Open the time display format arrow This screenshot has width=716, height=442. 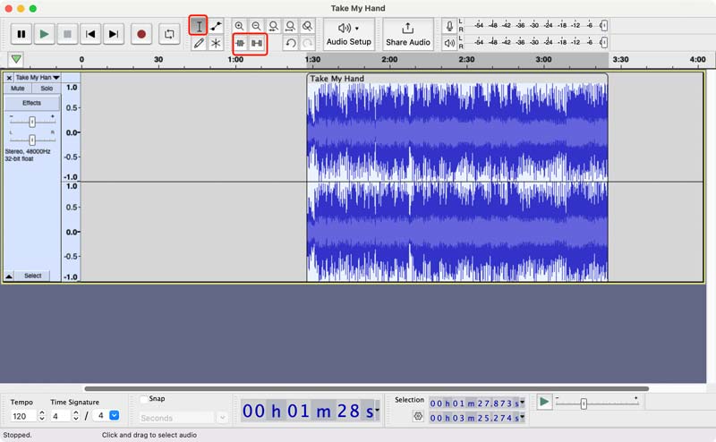377,409
